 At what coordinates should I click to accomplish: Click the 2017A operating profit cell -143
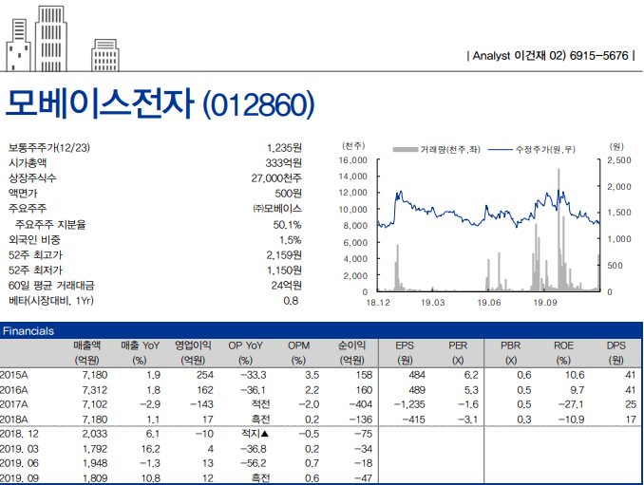point(201,404)
